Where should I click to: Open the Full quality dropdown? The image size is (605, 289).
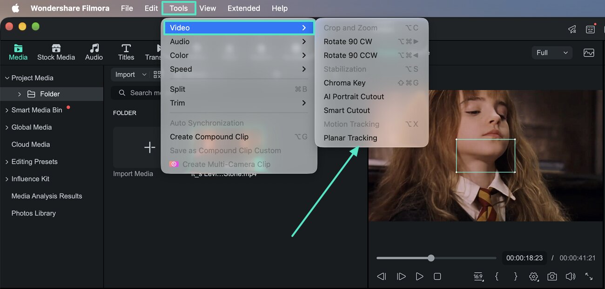pos(552,53)
